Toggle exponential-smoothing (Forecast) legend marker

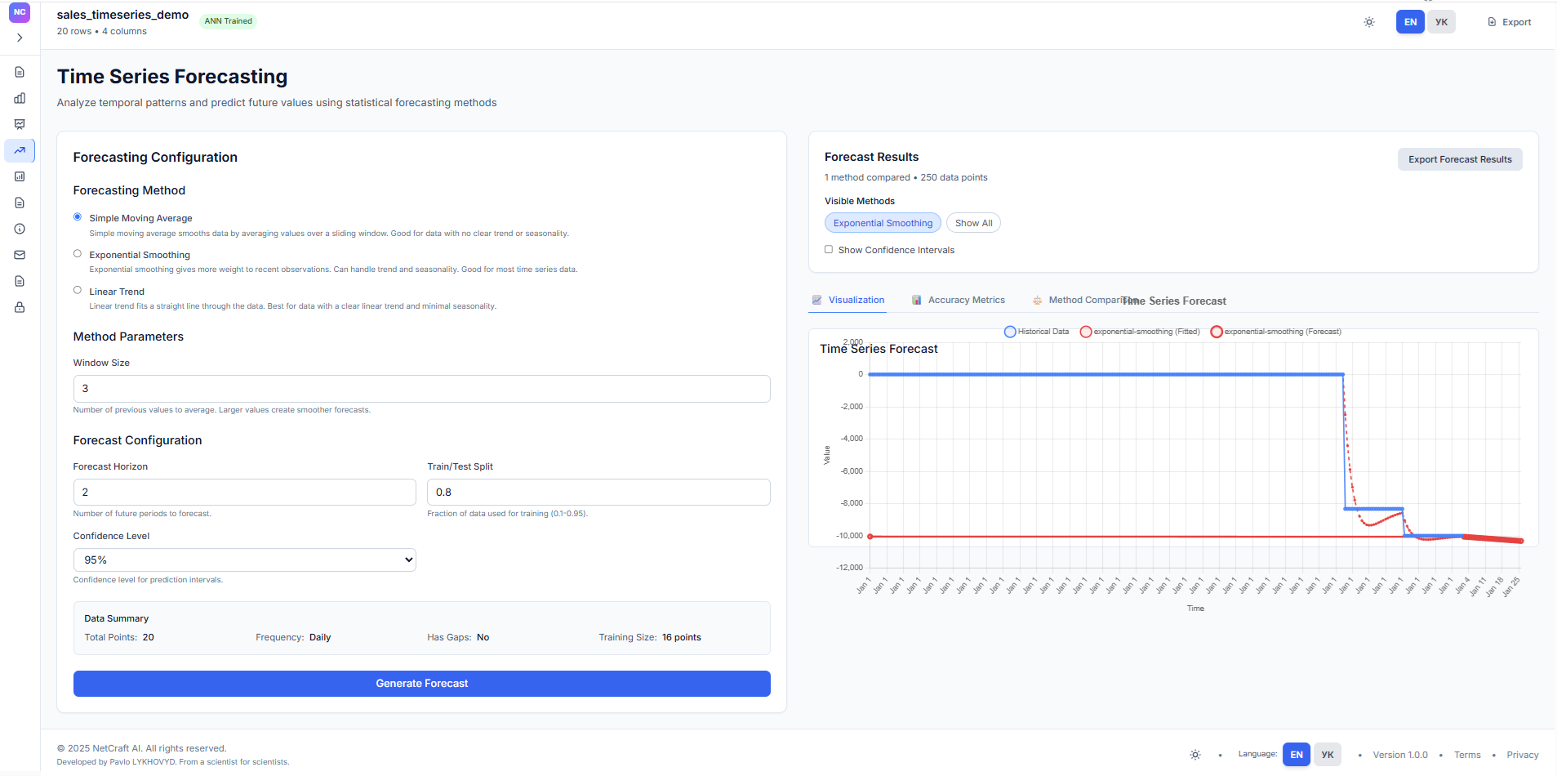(1217, 332)
